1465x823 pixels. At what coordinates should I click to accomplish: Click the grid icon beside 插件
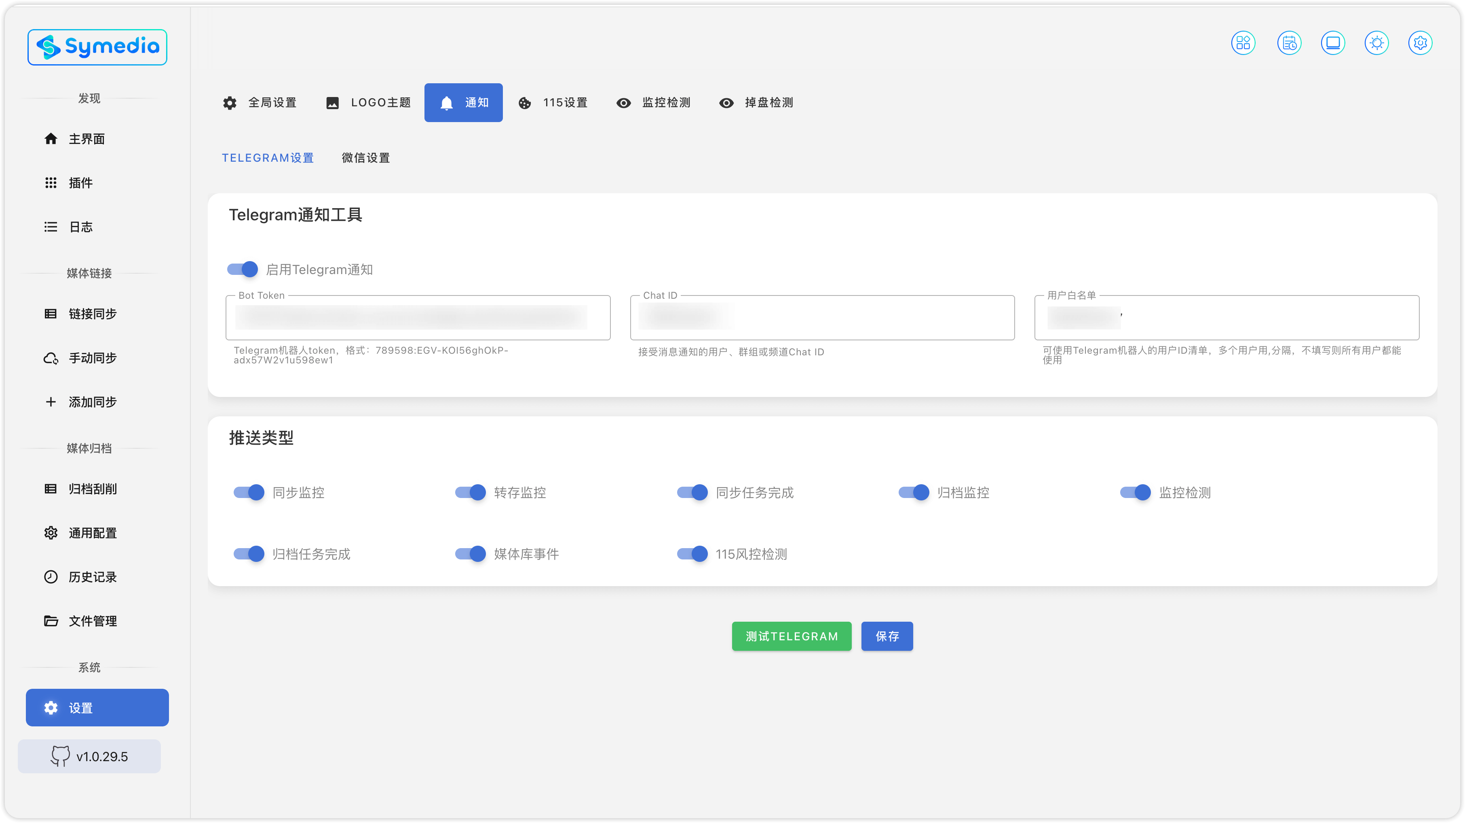pos(51,183)
